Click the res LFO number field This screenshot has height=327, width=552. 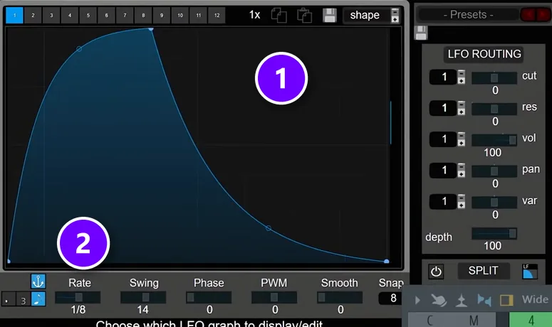pyautogui.click(x=443, y=108)
